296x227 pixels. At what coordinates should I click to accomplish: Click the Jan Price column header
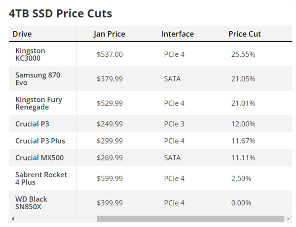coord(110,34)
